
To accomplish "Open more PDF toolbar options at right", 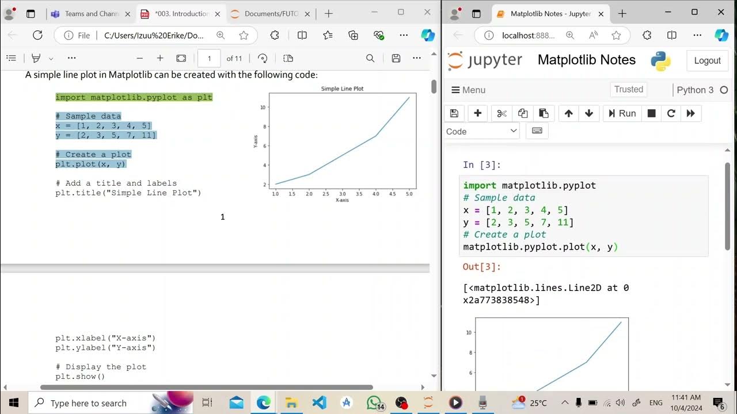I will click(417, 58).
